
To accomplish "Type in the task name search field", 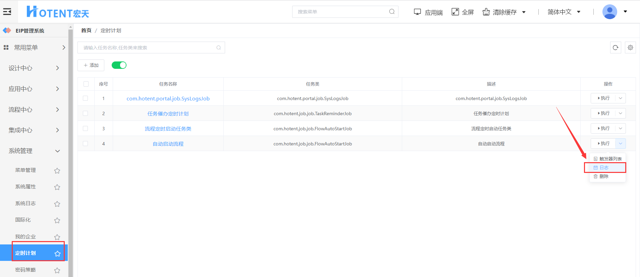I will [x=148, y=48].
